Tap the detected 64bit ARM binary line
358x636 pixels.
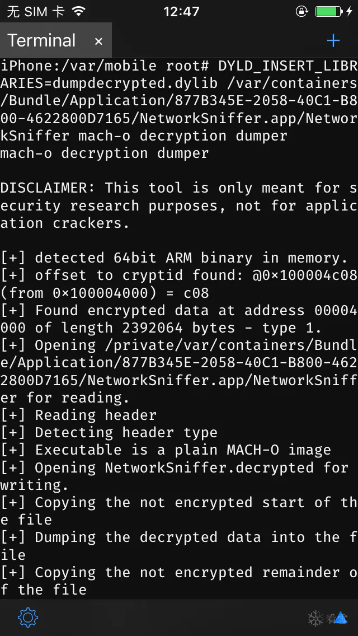174,258
